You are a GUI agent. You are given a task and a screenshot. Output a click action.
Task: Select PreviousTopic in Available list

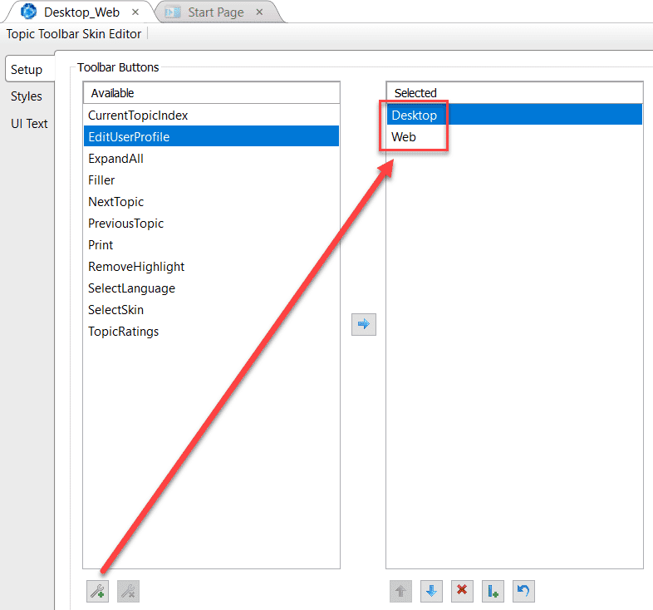pos(212,224)
